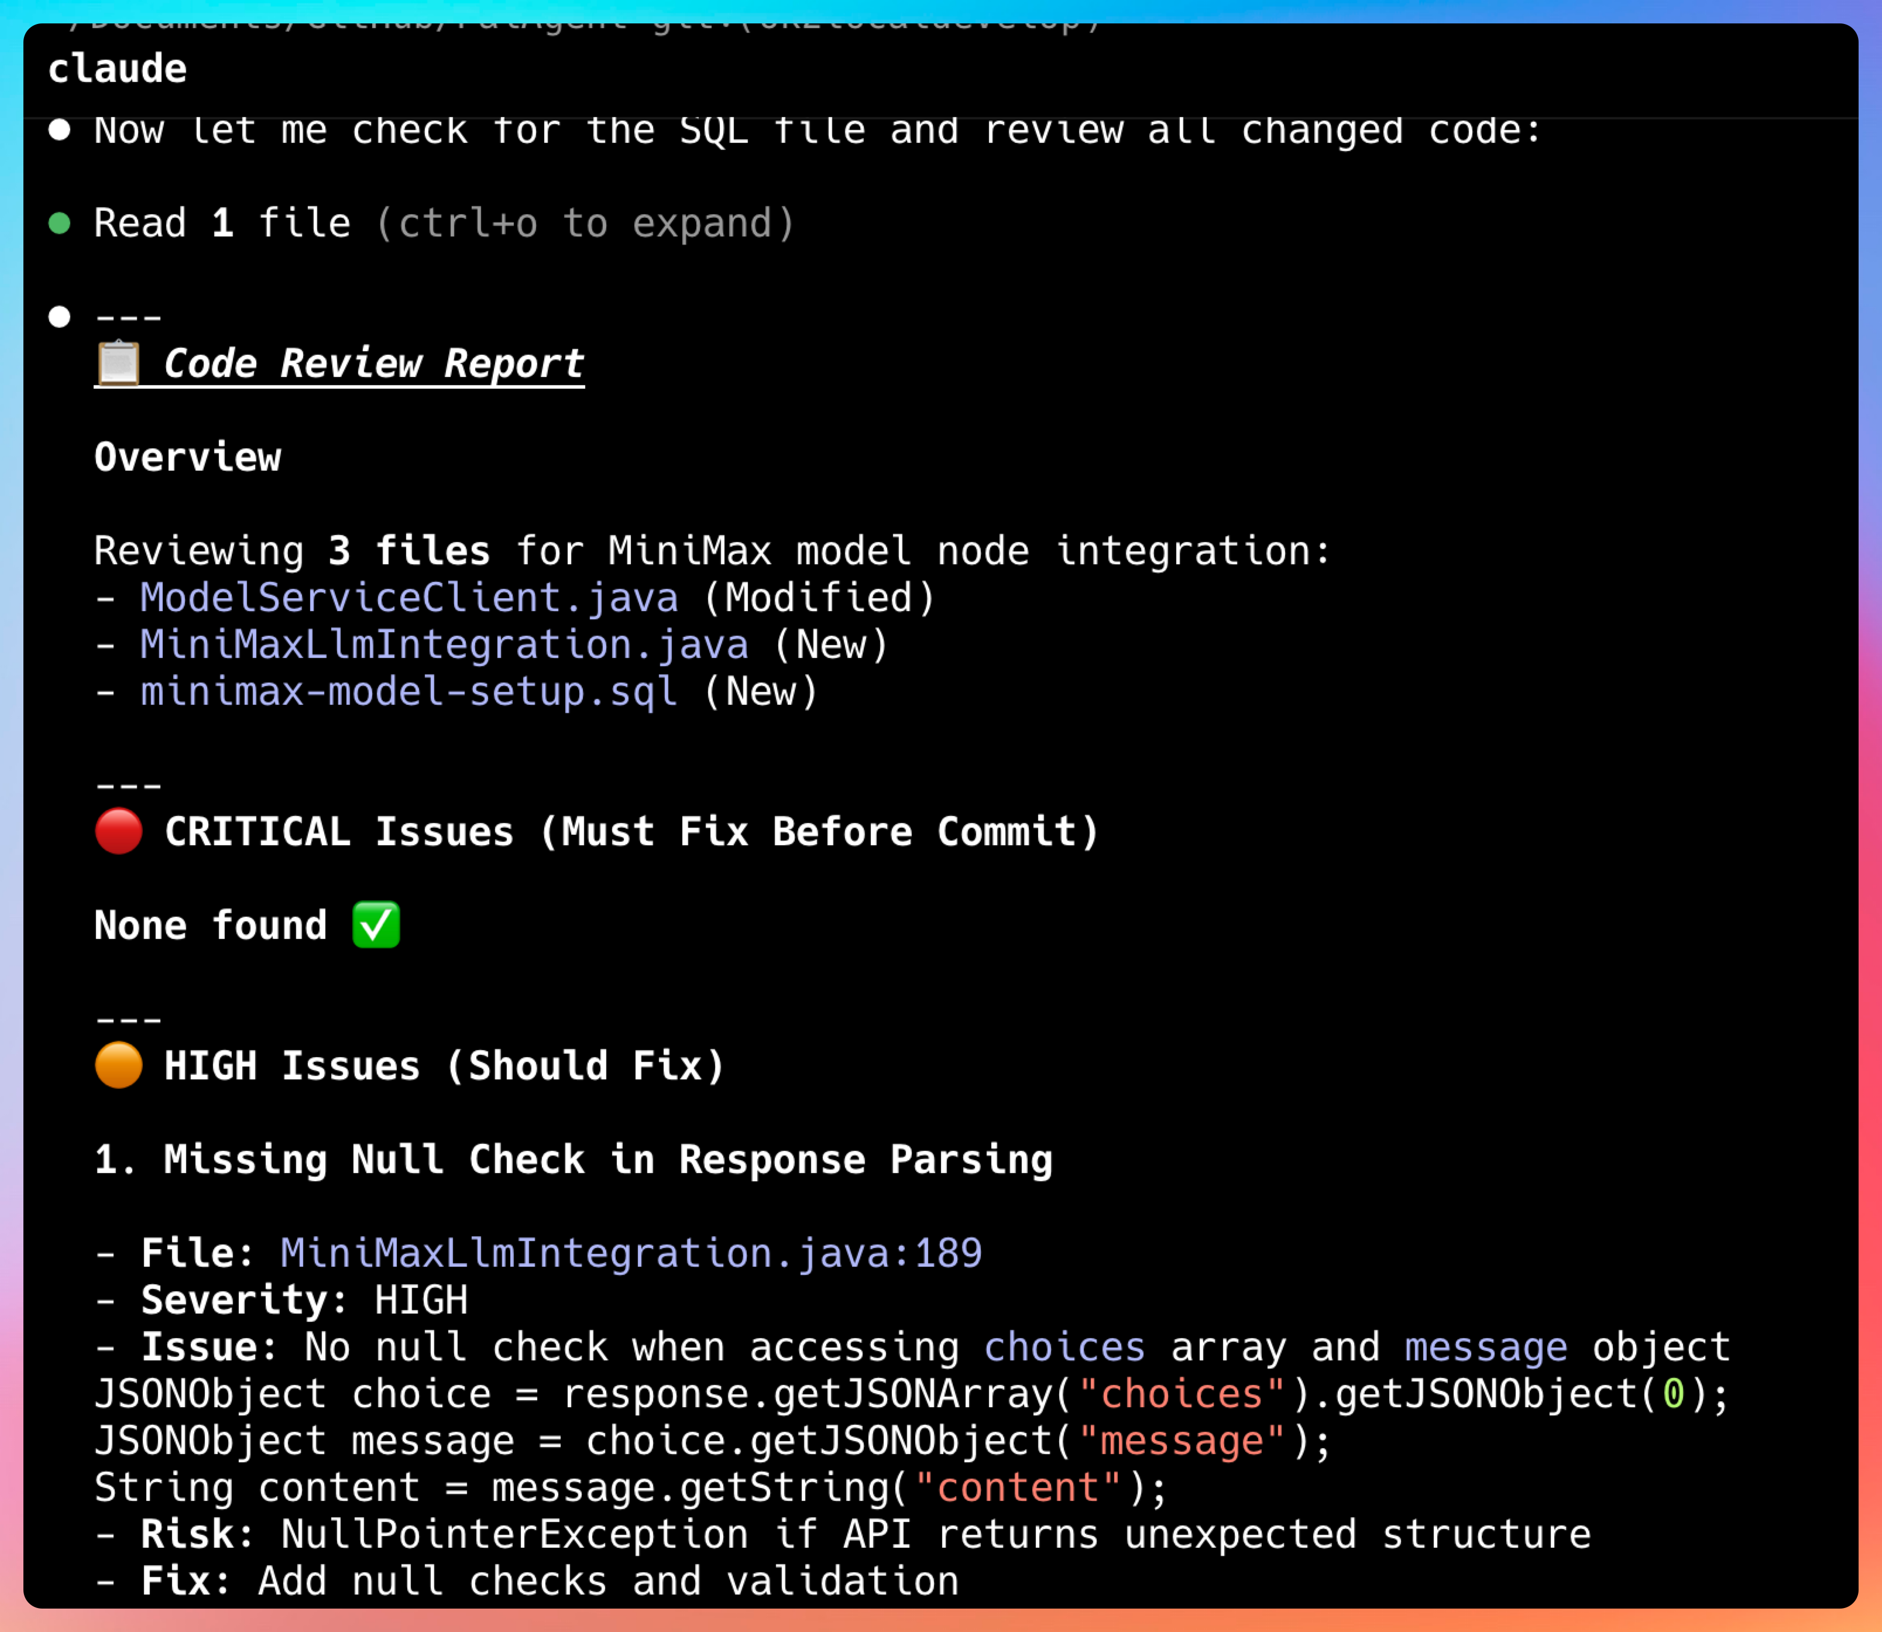
Task: Click the highlighted message keyword in Issue line
Action: [x=1485, y=1347]
